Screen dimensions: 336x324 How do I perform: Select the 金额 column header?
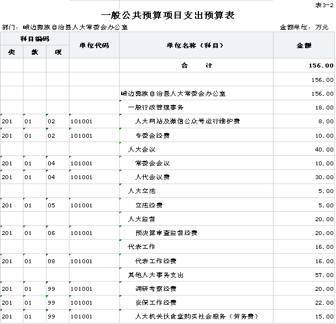point(304,45)
